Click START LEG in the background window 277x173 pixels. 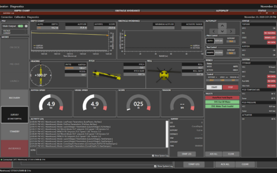click(x=194, y=164)
